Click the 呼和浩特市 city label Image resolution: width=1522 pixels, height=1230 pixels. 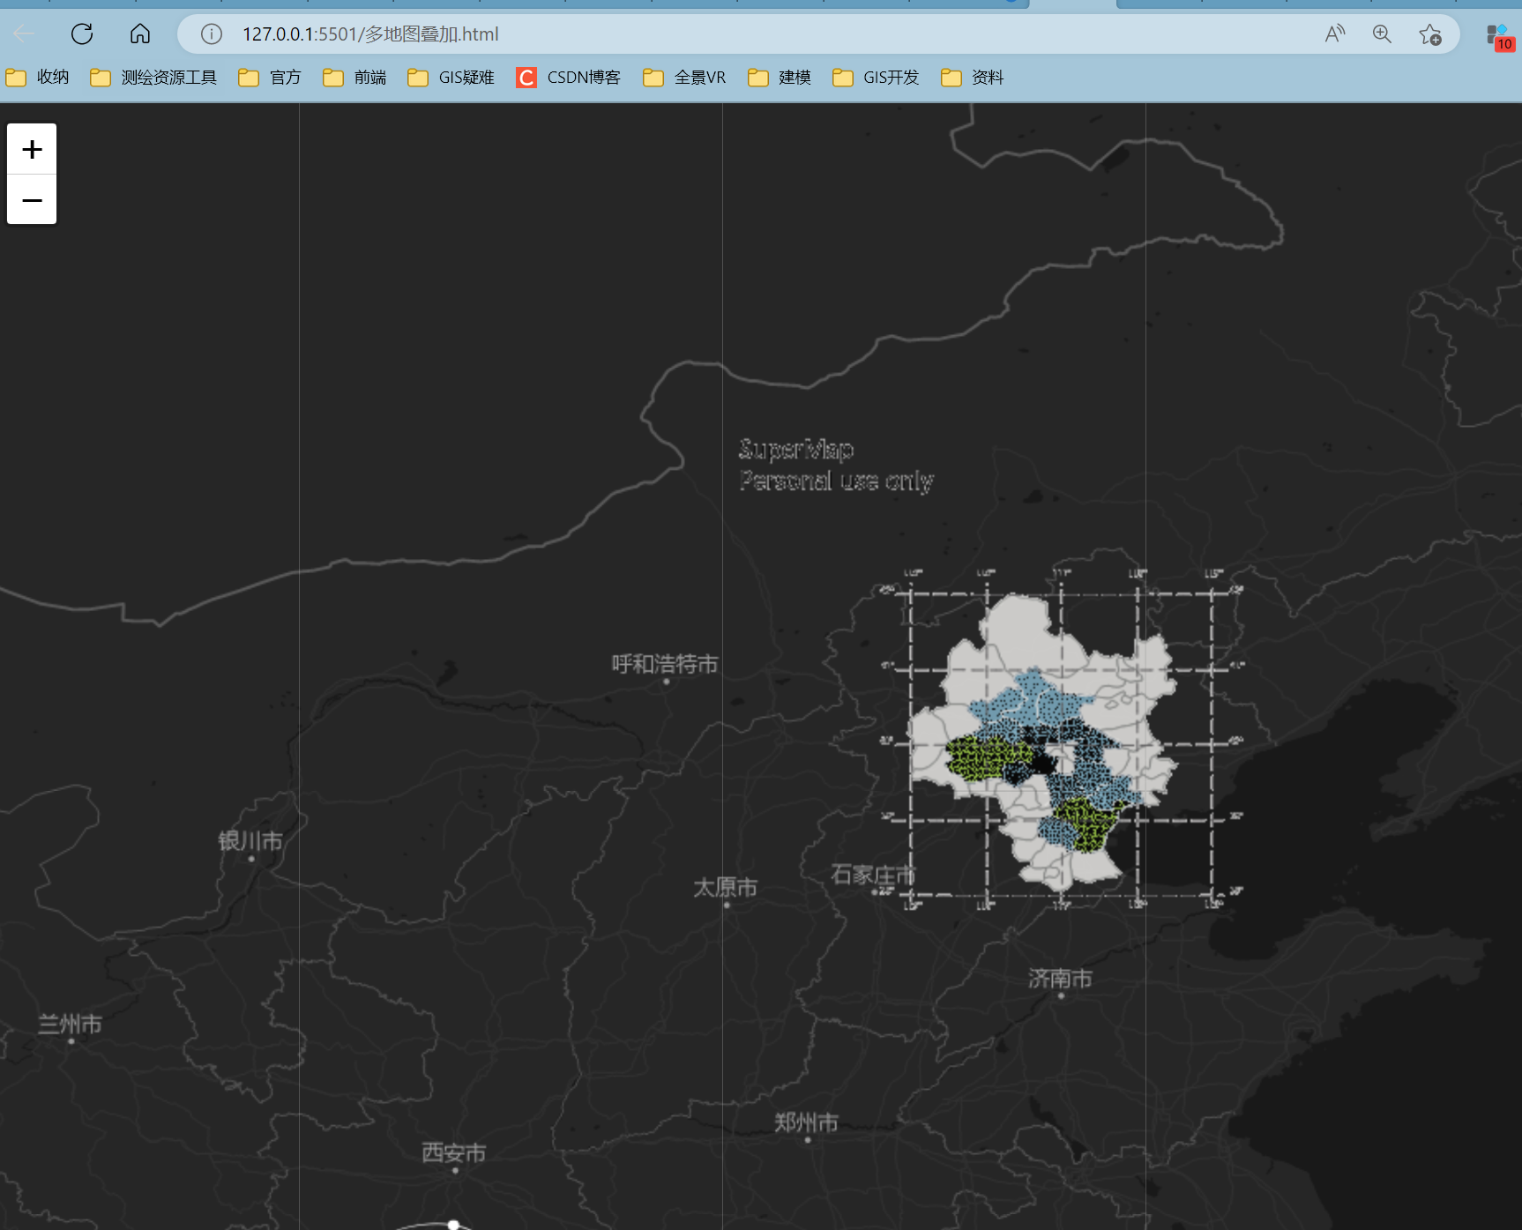tap(666, 664)
